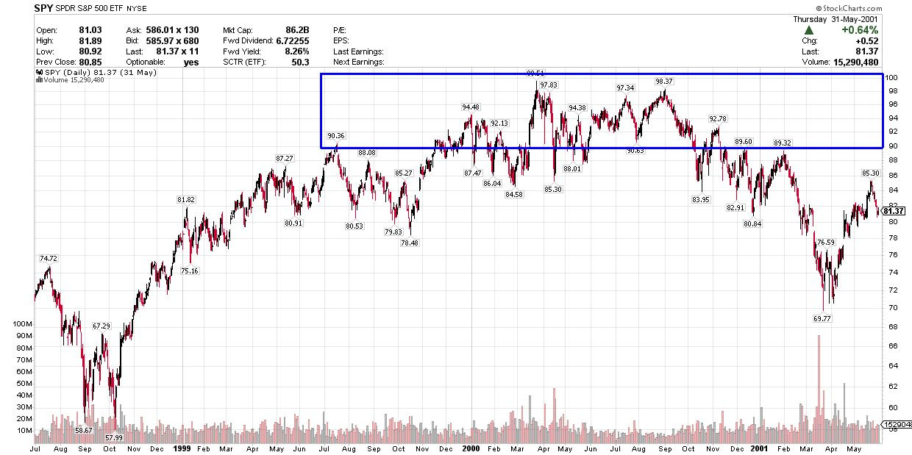Click the Open value 81.03
912x455 pixels.
(x=92, y=30)
